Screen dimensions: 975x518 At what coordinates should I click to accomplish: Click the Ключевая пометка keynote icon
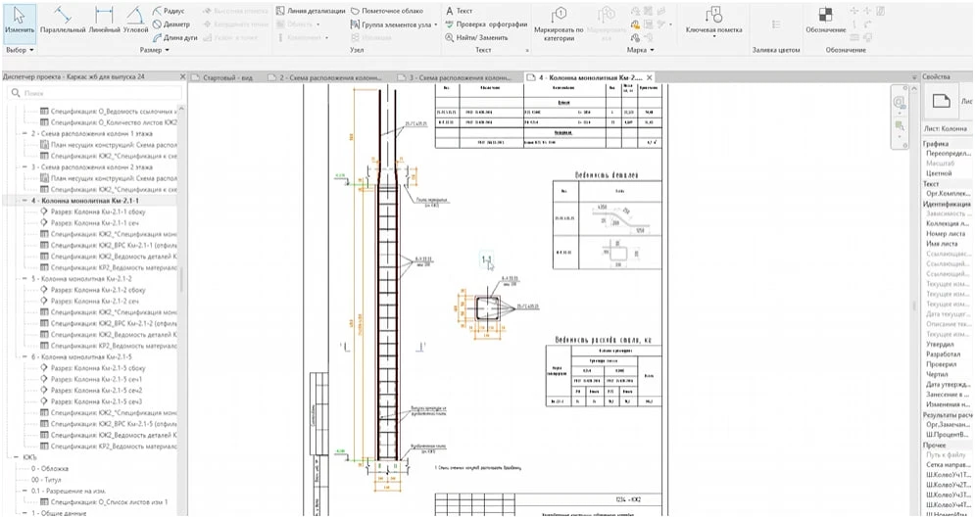[x=713, y=15]
